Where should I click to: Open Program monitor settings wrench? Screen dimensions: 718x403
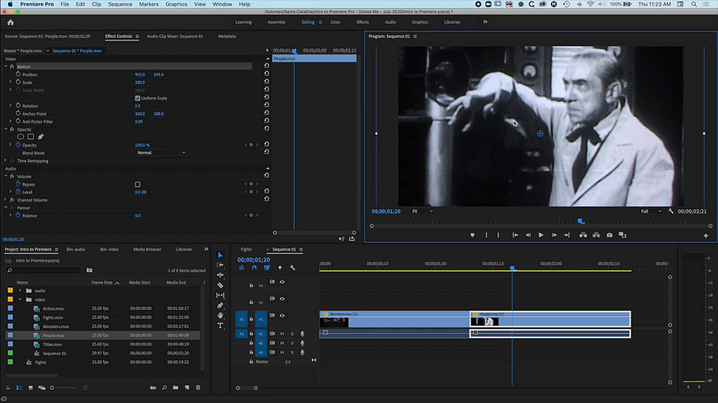point(671,211)
